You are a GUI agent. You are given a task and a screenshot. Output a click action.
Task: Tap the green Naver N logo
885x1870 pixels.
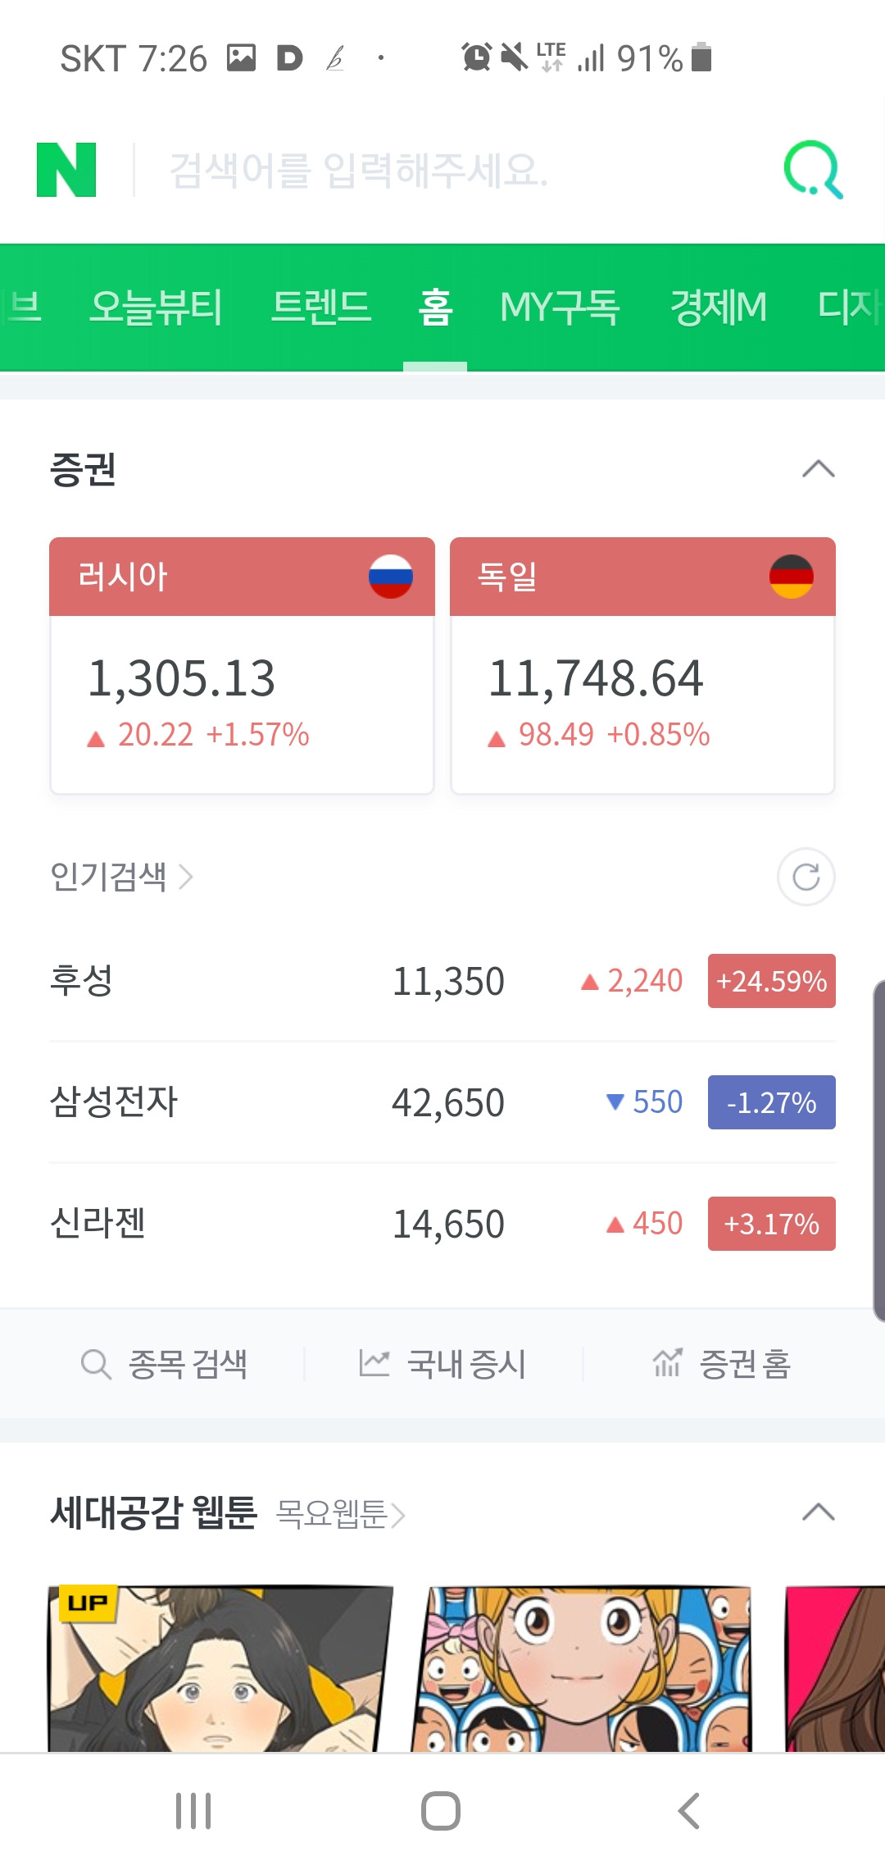pos(66,170)
